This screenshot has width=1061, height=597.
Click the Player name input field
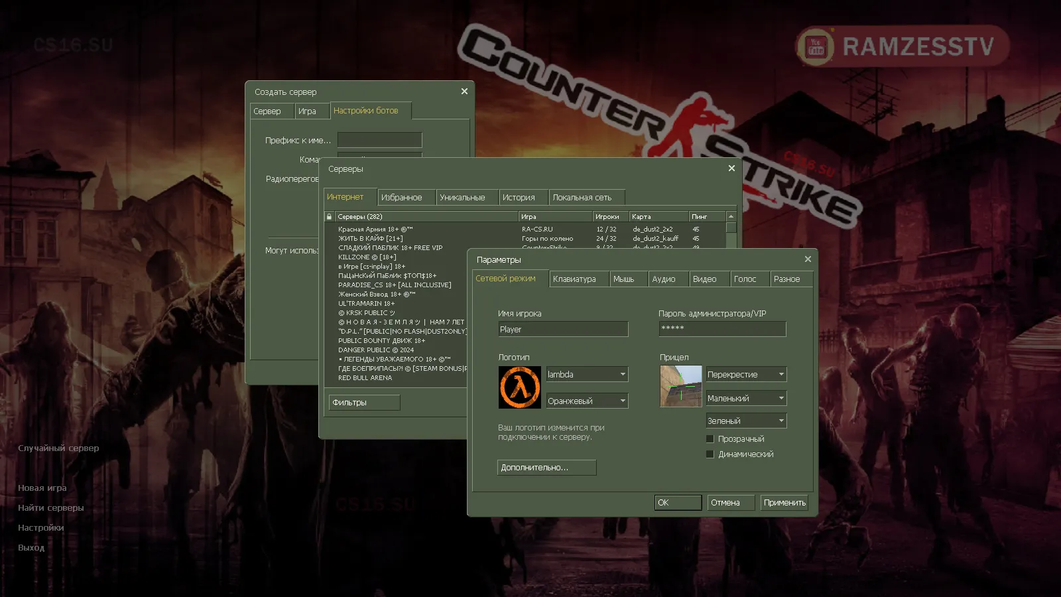(563, 328)
